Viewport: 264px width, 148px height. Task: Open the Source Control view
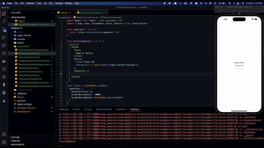(4, 30)
